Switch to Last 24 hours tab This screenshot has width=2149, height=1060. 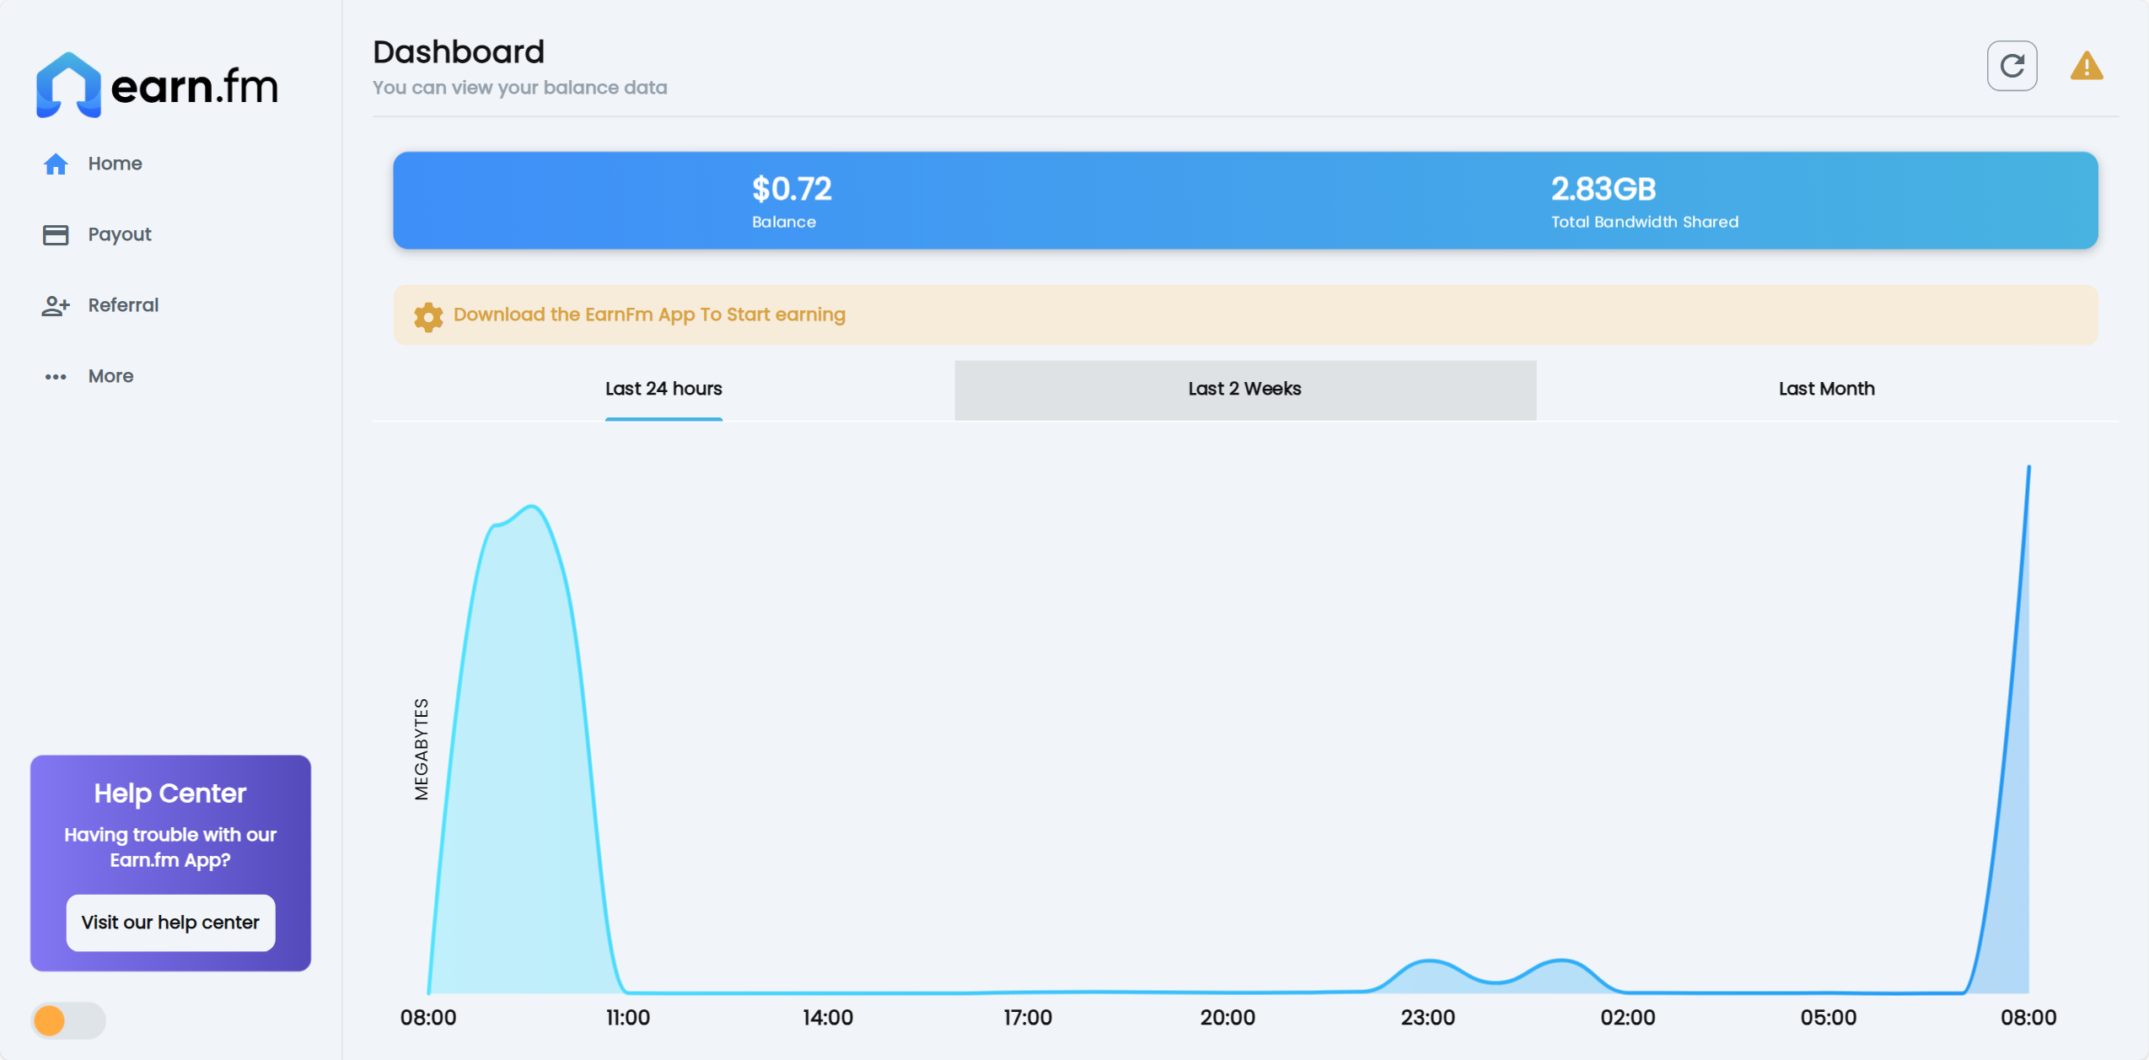coord(664,389)
